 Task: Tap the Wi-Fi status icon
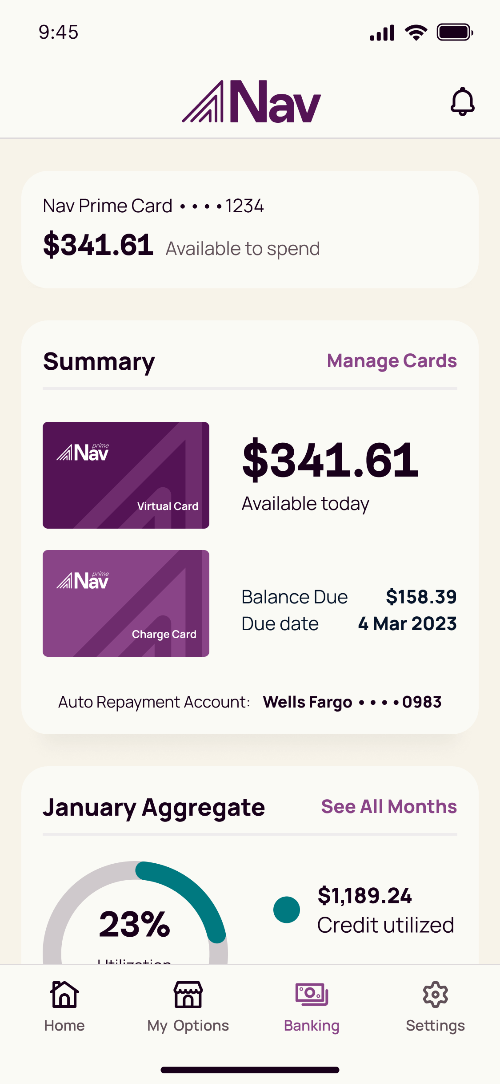416,32
